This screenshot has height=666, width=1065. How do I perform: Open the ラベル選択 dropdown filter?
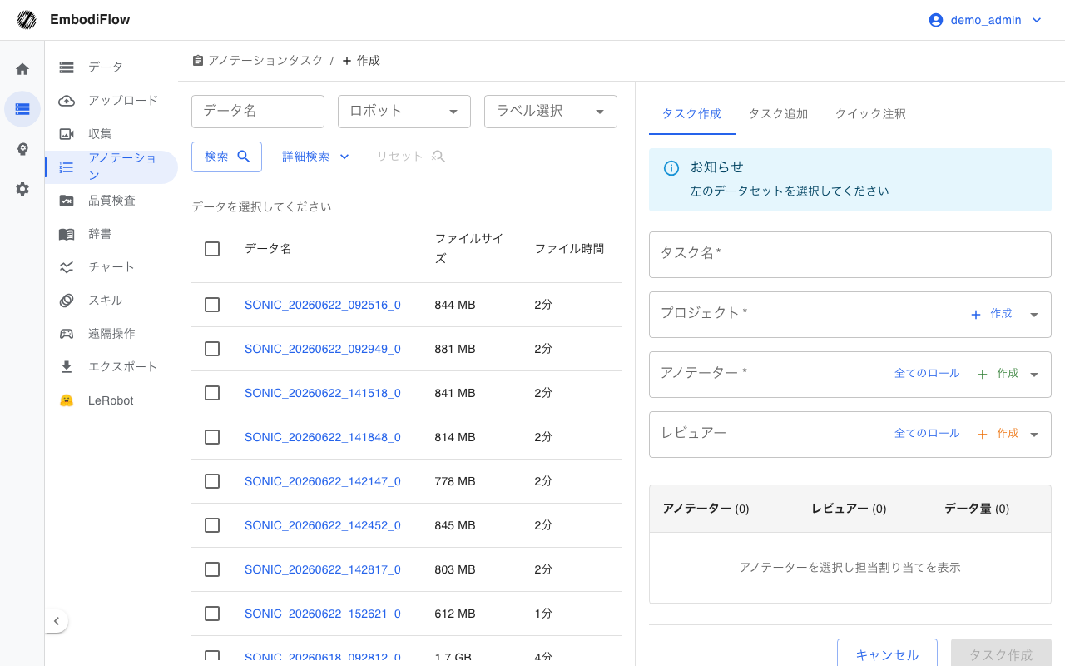tap(551, 112)
